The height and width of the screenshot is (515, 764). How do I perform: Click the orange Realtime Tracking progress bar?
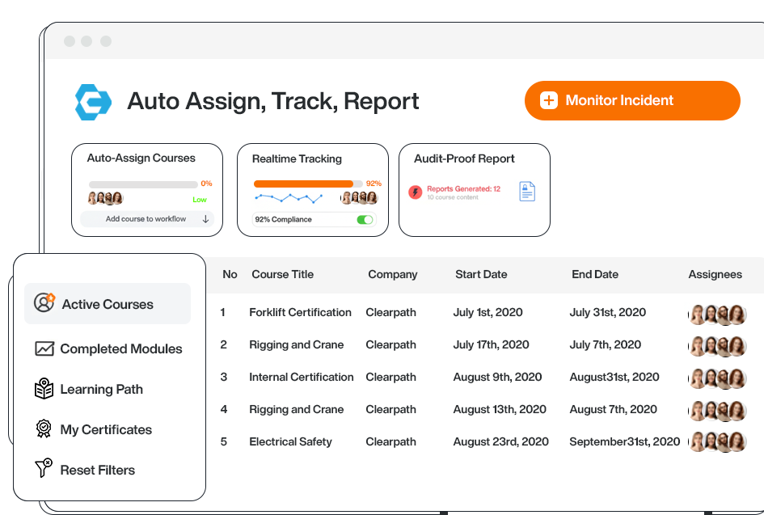coord(303,184)
